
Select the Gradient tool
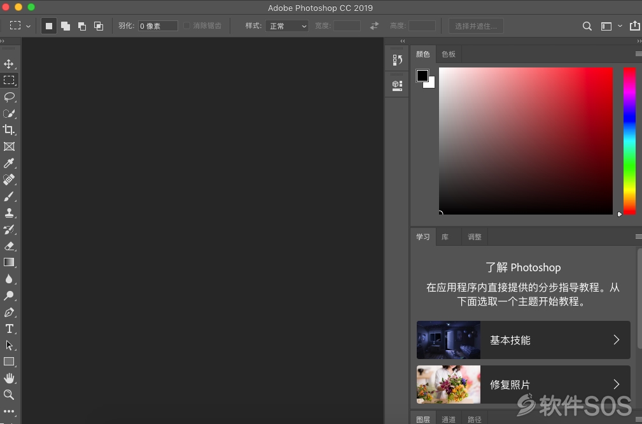[9, 262]
